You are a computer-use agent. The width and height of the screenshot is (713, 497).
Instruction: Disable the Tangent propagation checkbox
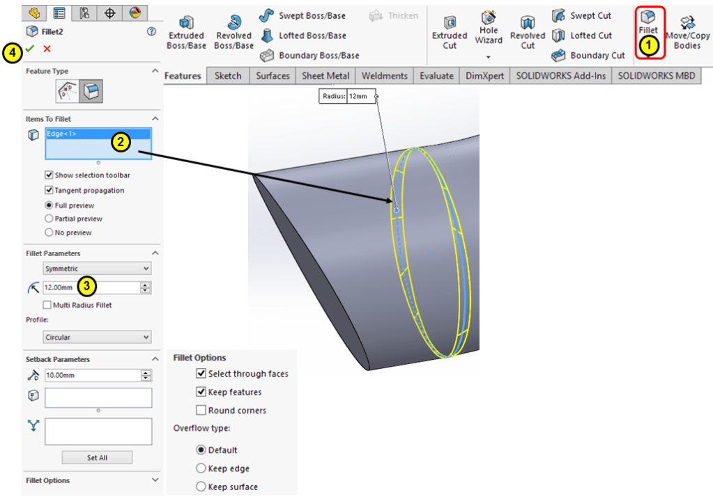pos(49,190)
